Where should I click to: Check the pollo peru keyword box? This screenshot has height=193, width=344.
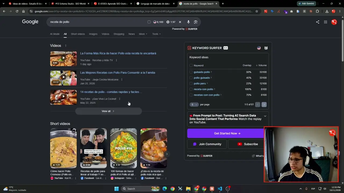(191, 83)
